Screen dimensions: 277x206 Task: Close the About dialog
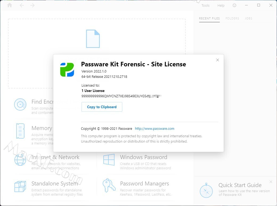[x=218, y=60]
